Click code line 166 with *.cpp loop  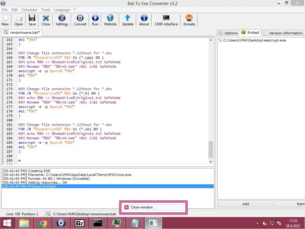click(61, 58)
